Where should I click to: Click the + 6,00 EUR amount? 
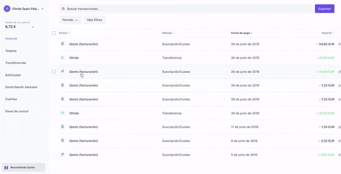click(x=326, y=155)
